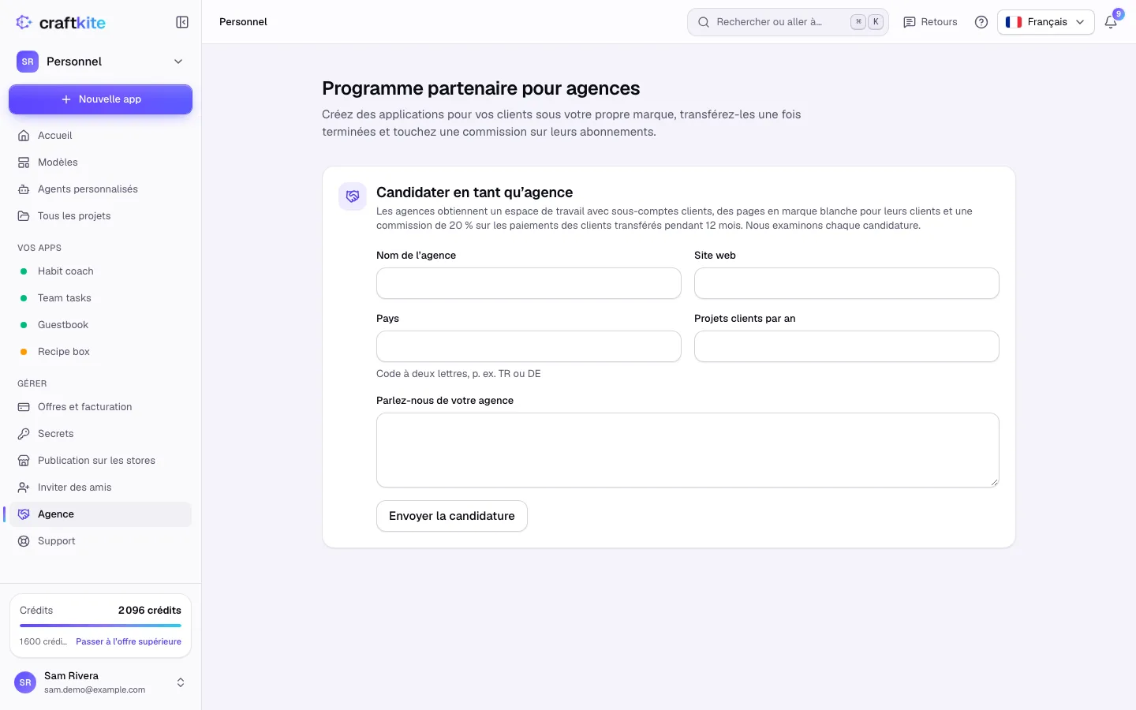1136x710 pixels.
Task: Click the Personnel breadcrumb title
Action: [243, 22]
